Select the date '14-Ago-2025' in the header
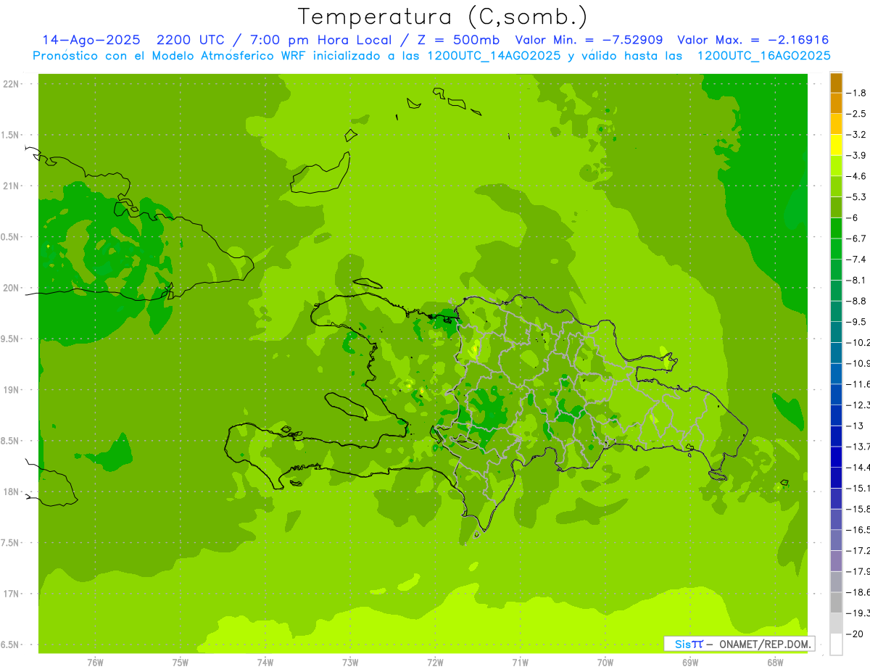 coord(91,40)
